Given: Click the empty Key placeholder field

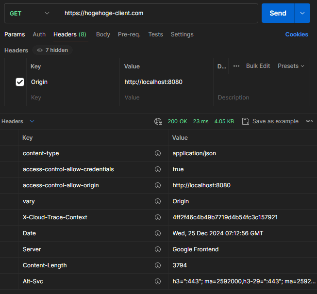Looking at the screenshot, I should (73, 98).
